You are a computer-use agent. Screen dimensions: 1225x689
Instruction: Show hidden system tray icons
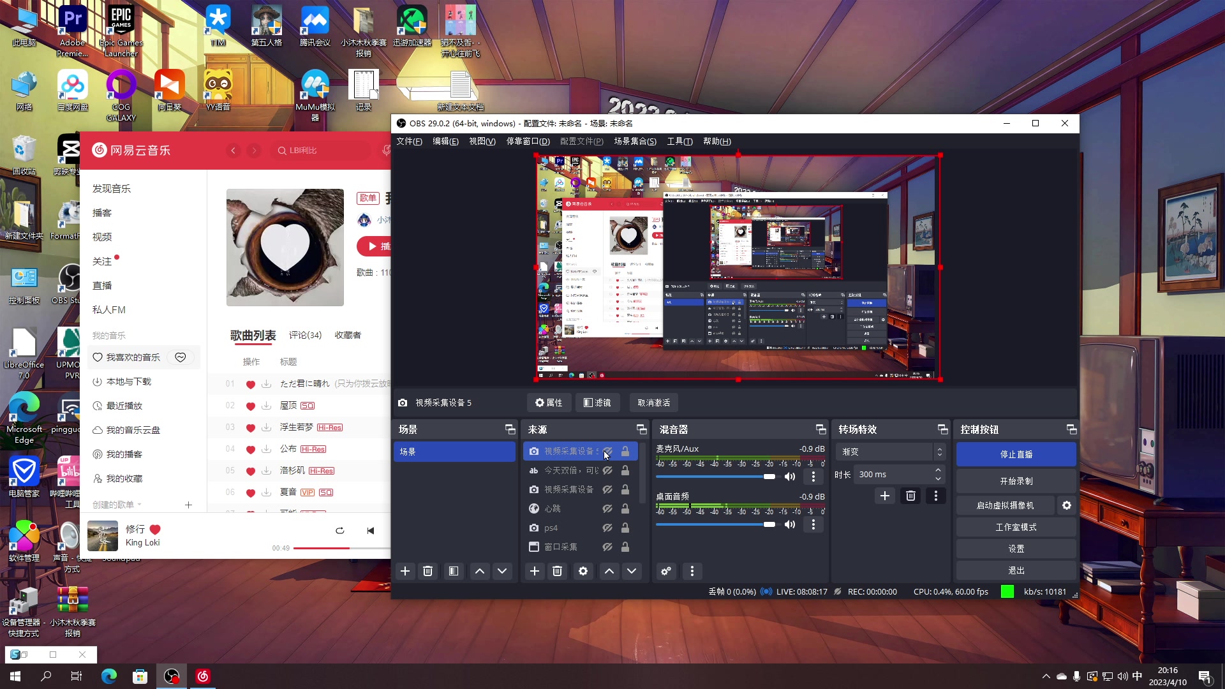1046,676
